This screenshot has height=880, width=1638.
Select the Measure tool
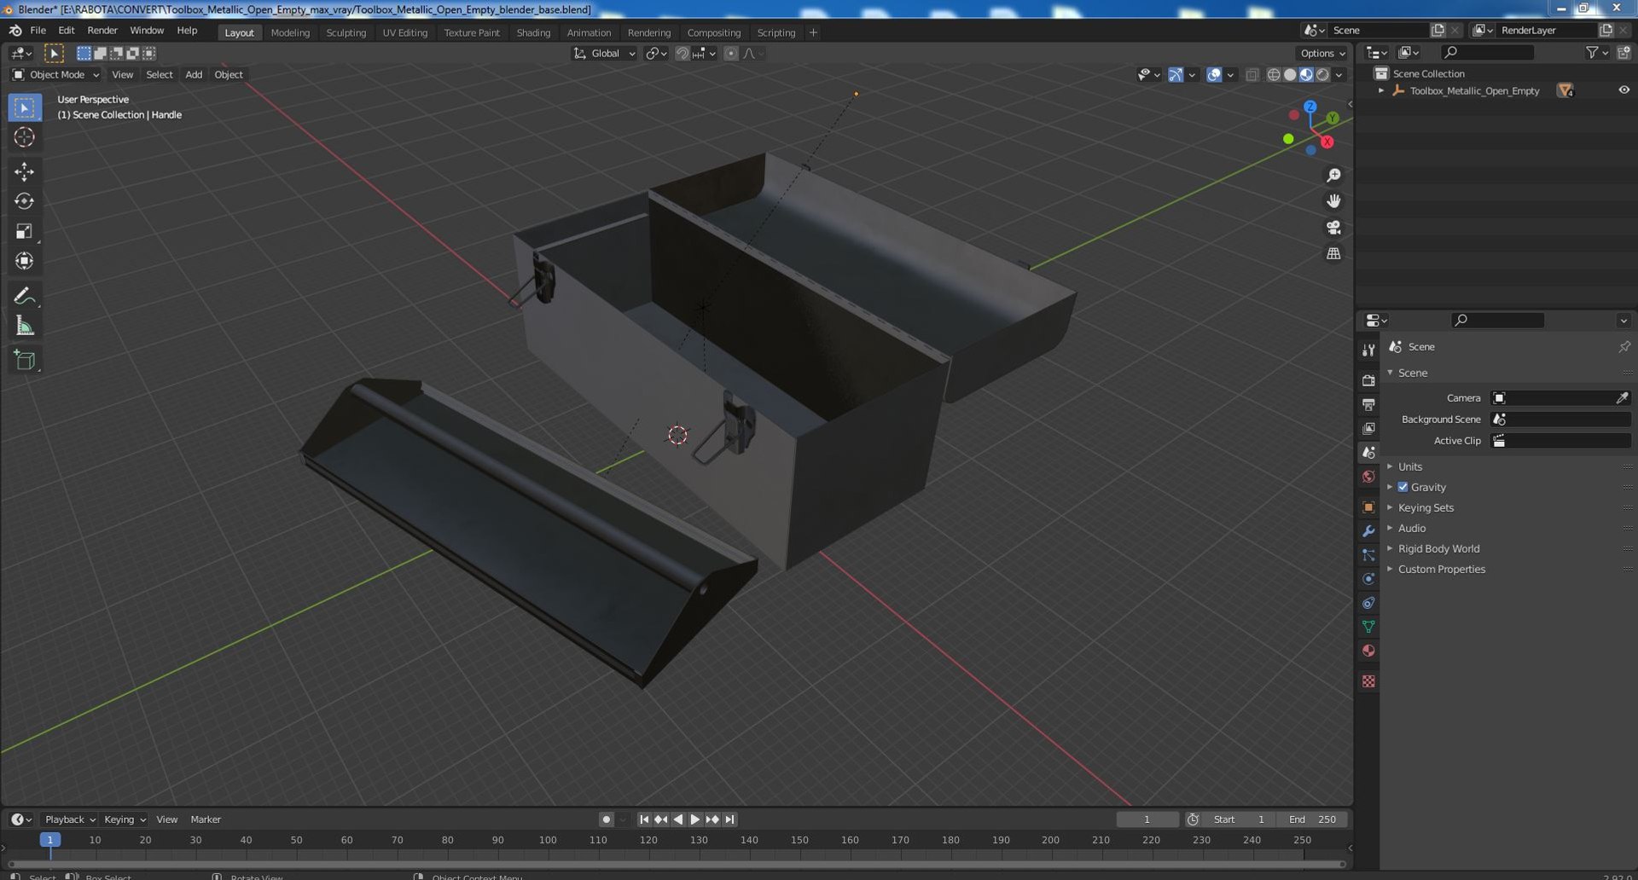tap(25, 326)
